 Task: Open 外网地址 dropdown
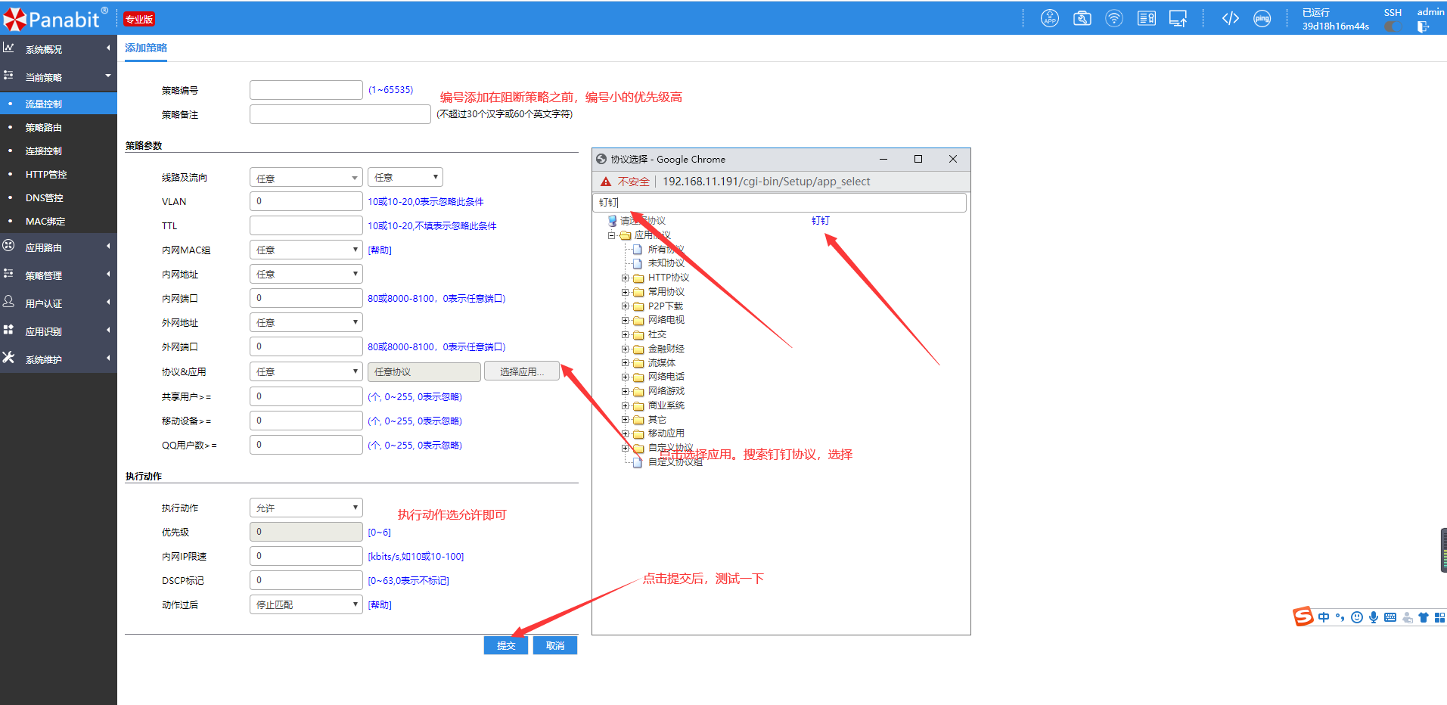point(306,322)
